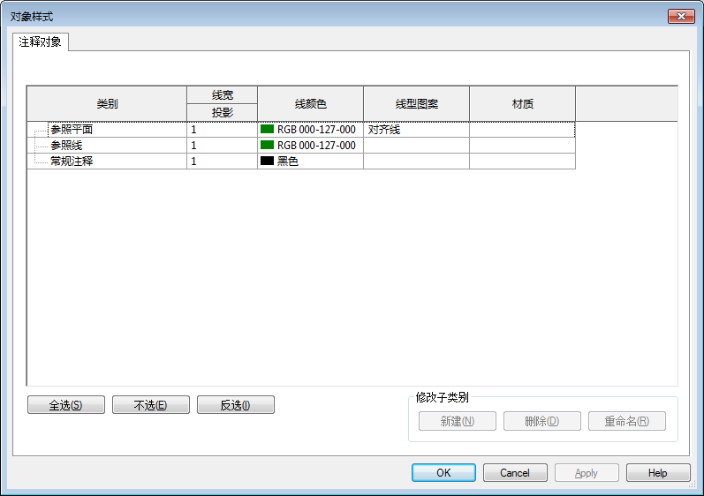
Task: Click 新建(N) to create a subcategory
Action: 458,421
